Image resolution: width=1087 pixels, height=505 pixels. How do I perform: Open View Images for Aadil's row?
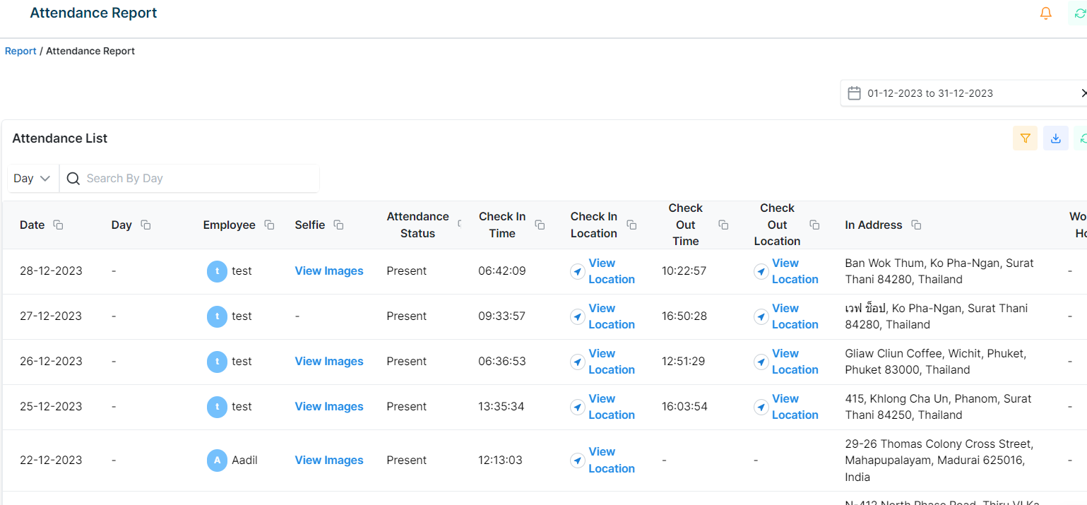(x=329, y=461)
